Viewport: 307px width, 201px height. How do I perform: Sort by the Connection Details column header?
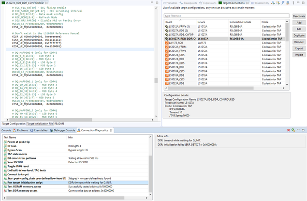[x=244, y=22]
